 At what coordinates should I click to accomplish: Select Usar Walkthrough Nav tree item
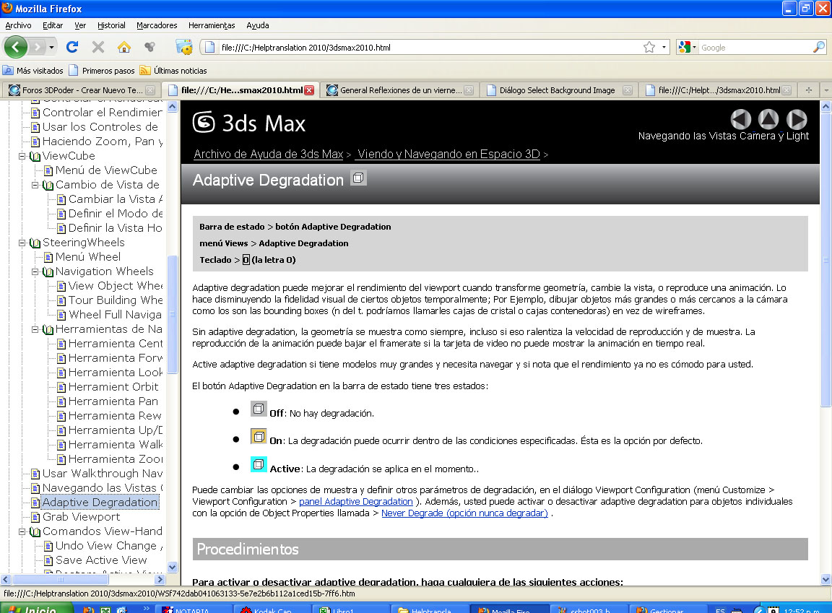102,474
